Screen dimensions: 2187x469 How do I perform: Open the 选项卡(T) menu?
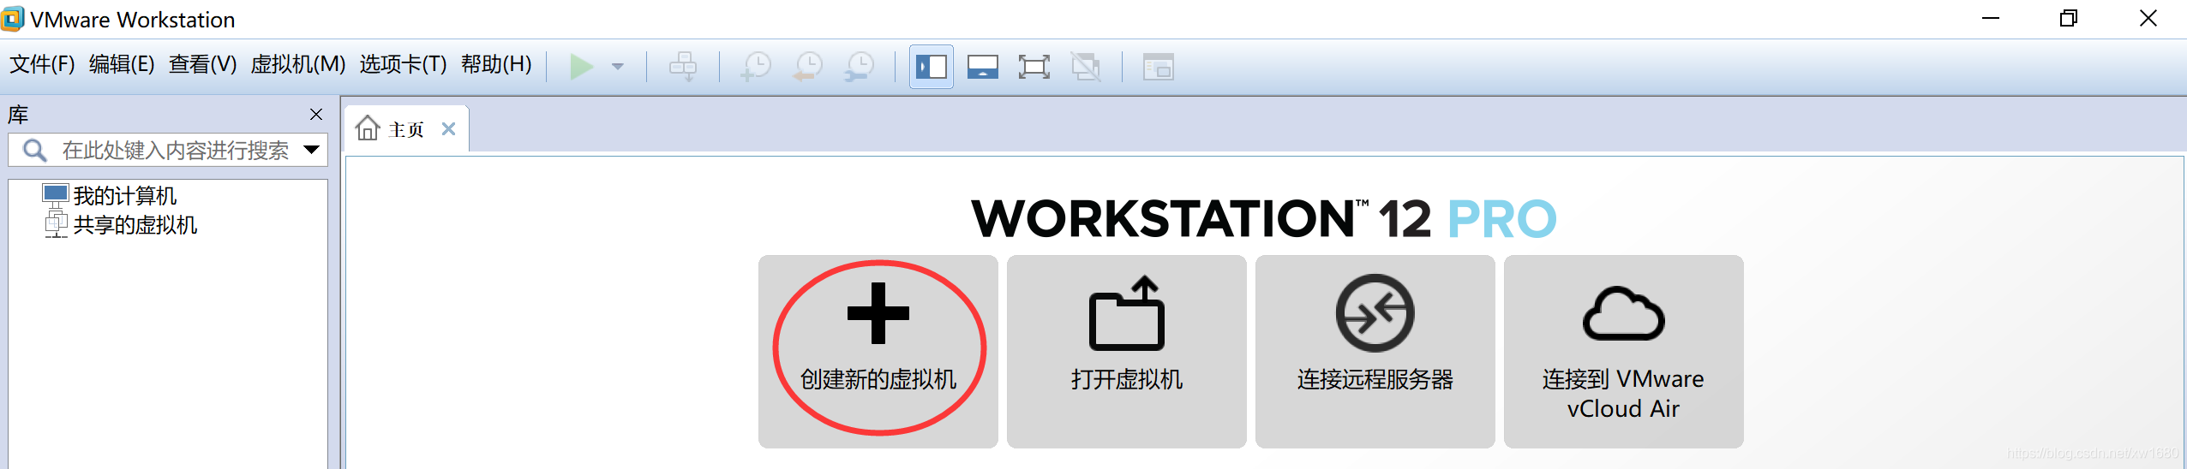403,65
